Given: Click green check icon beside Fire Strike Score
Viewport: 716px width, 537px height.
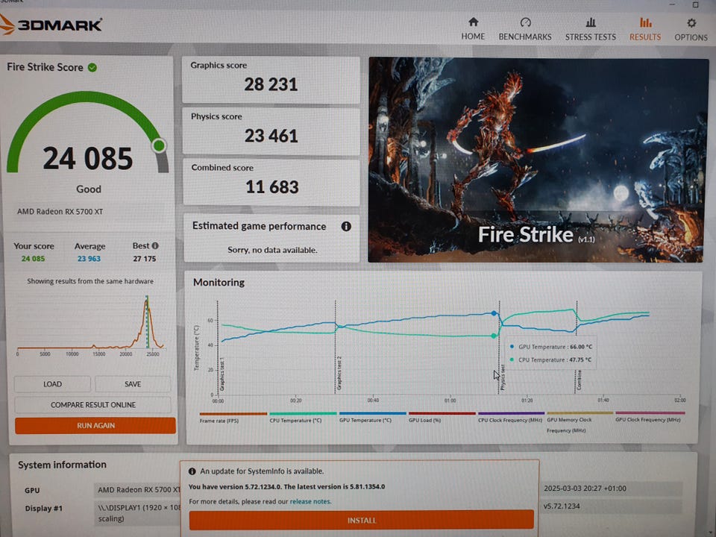Looking at the screenshot, I should pyautogui.click(x=92, y=67).
